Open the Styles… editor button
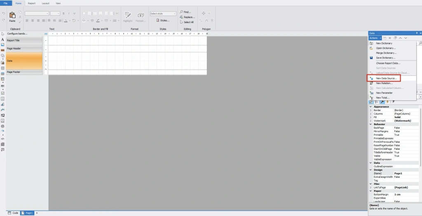 pos(163,21)
